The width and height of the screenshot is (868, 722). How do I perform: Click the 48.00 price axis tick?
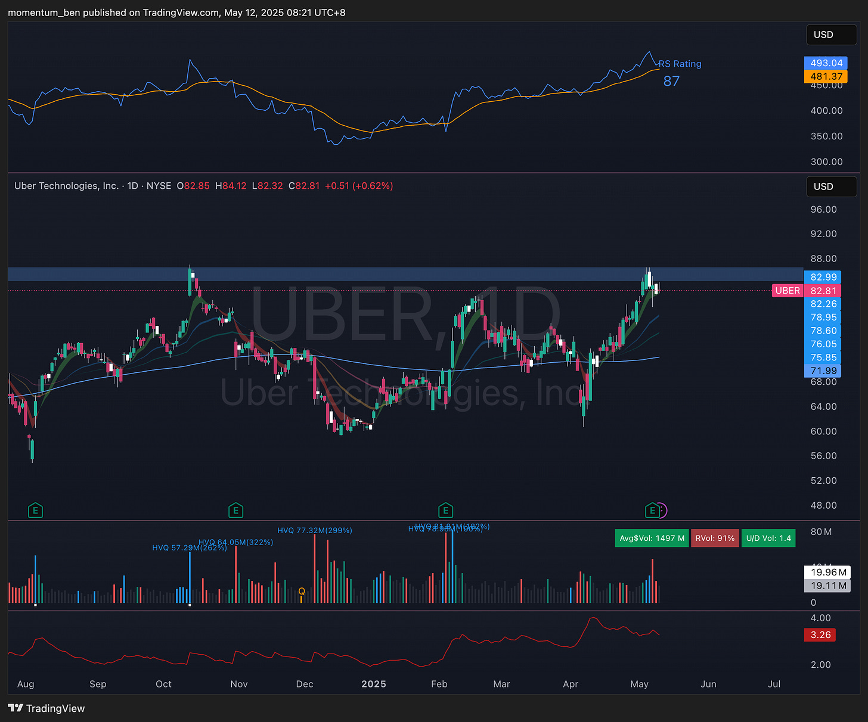[824, 505]
